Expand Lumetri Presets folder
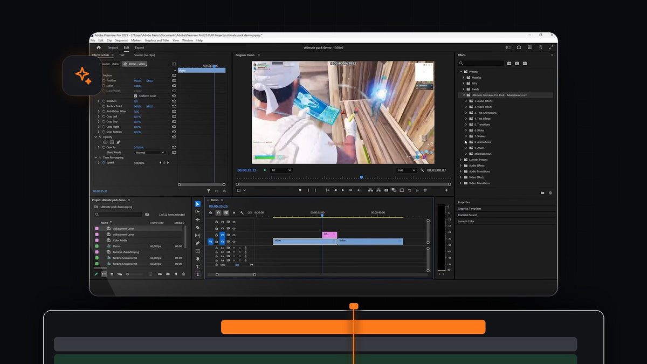The height and width of the screenshot is (364, 647). click(461, 160)
